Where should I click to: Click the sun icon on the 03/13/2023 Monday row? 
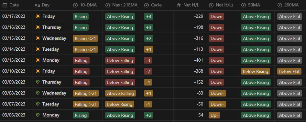click(x=38, y=60)
